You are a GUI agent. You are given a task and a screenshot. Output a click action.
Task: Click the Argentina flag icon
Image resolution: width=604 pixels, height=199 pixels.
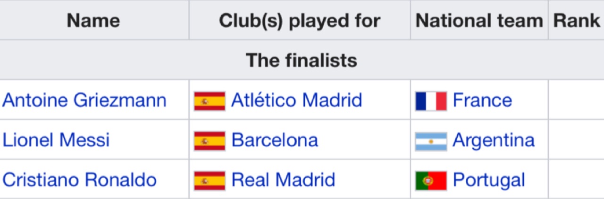(431, 141)
